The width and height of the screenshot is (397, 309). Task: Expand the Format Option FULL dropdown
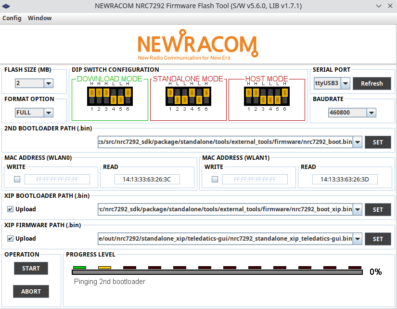48,113
